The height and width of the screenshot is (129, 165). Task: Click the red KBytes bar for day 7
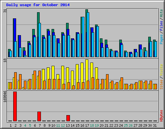(39, 116)
